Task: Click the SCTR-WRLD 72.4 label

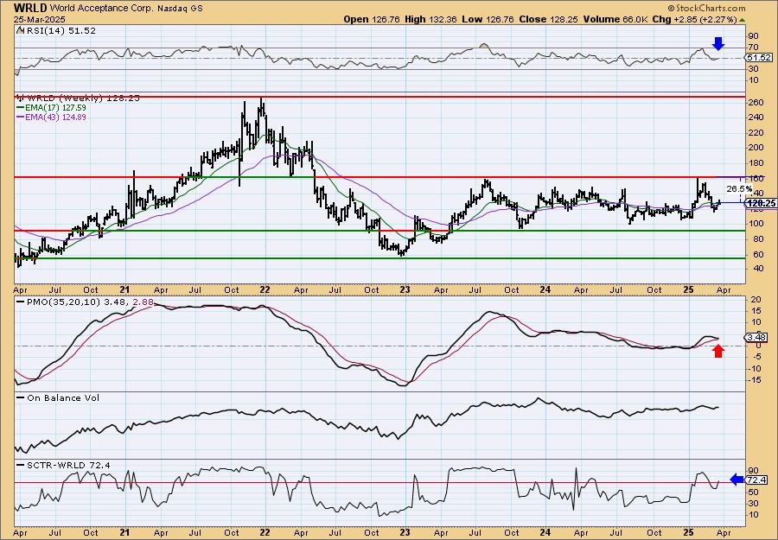Action: click(x=68, y=465)
